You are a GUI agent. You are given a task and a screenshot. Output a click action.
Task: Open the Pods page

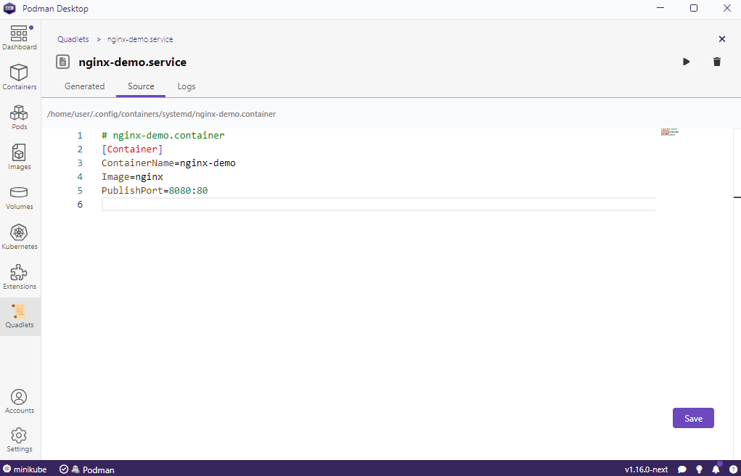coord(20,118)
